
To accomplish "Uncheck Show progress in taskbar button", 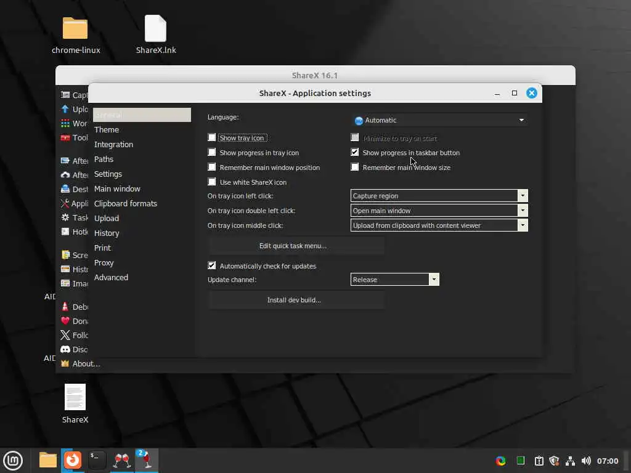I will [x=354, y=153].
